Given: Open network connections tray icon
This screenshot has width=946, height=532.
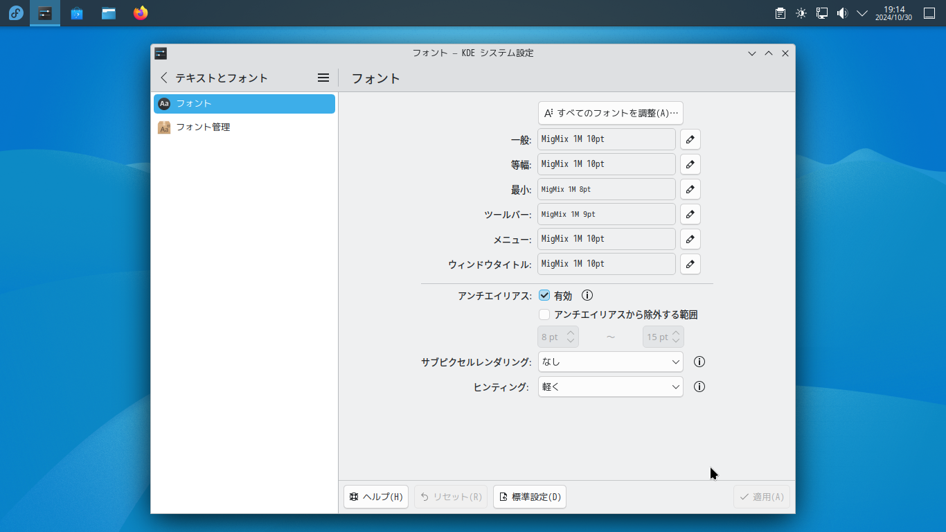Looking at the screenshot, I should (x=822, y=13).
